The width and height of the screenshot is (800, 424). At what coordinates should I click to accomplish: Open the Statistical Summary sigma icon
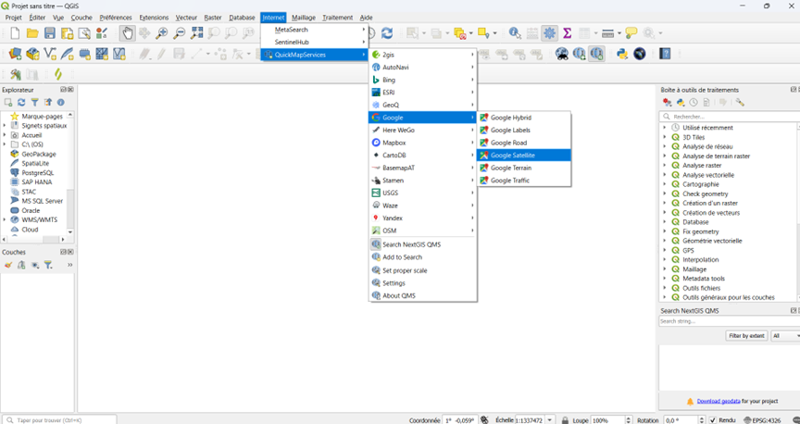click(567, 33)
